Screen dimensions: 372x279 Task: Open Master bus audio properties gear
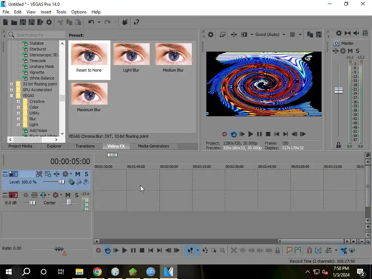(339, 33)
